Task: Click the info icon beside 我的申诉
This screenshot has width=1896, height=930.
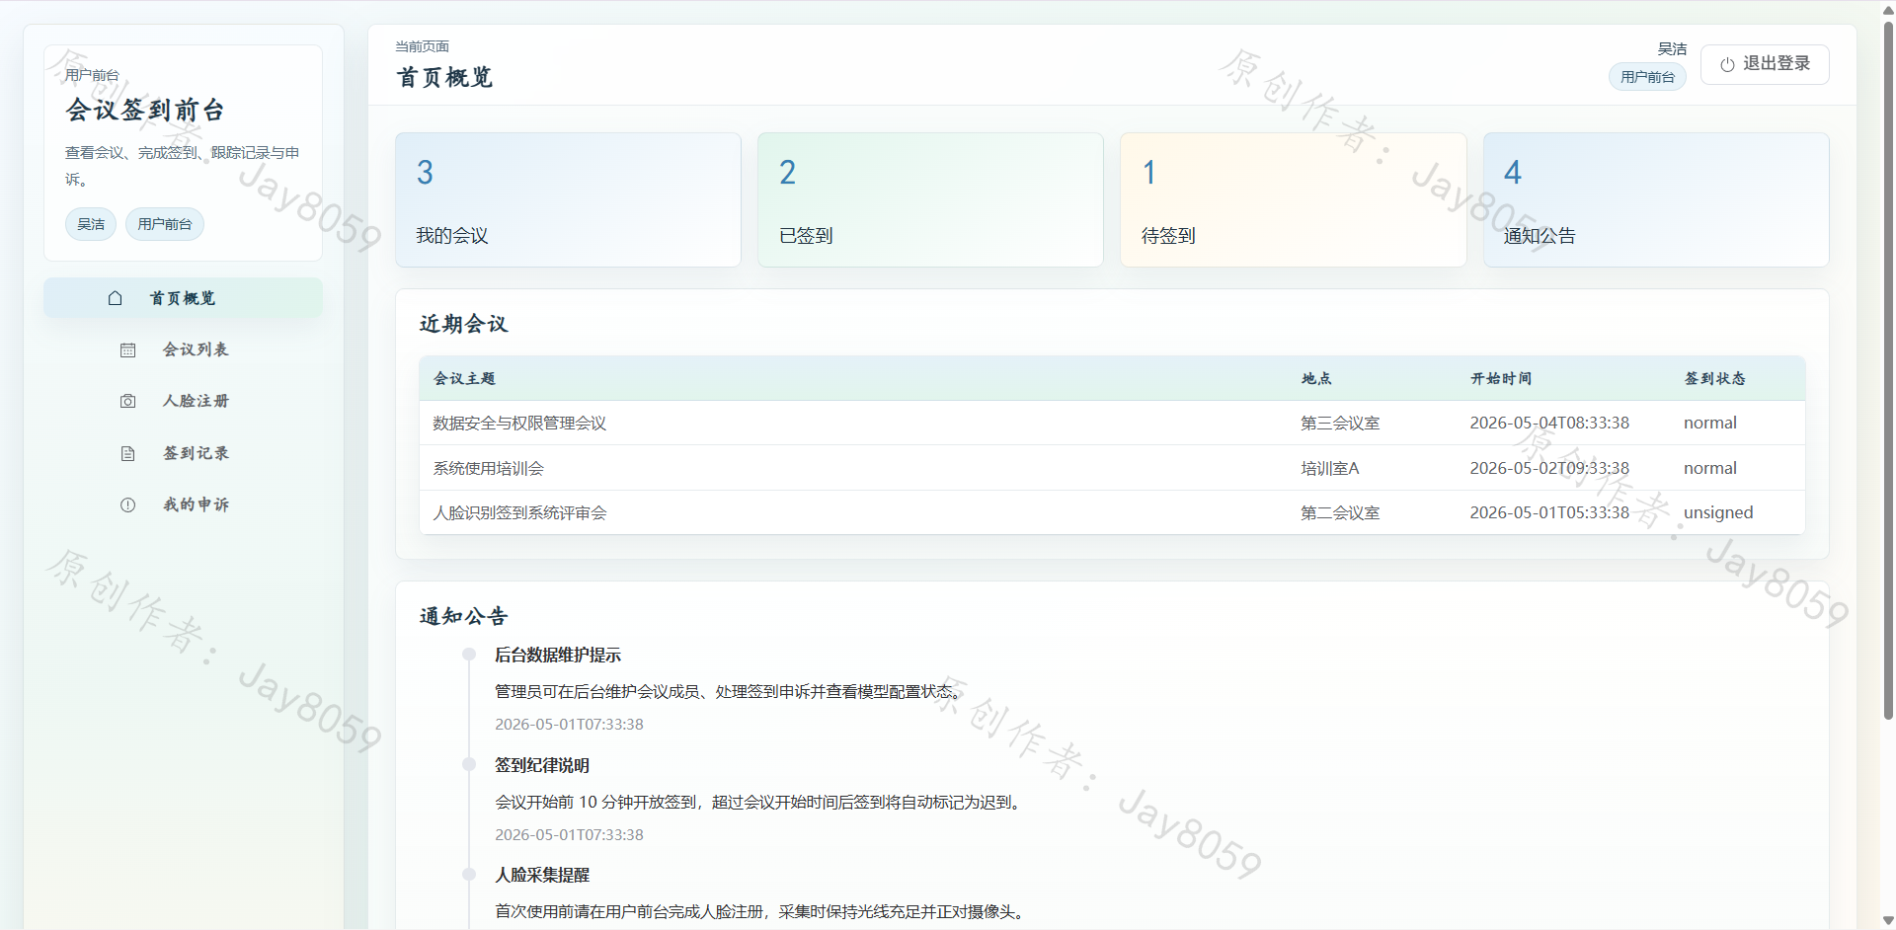Action: (x=127, y=505)
